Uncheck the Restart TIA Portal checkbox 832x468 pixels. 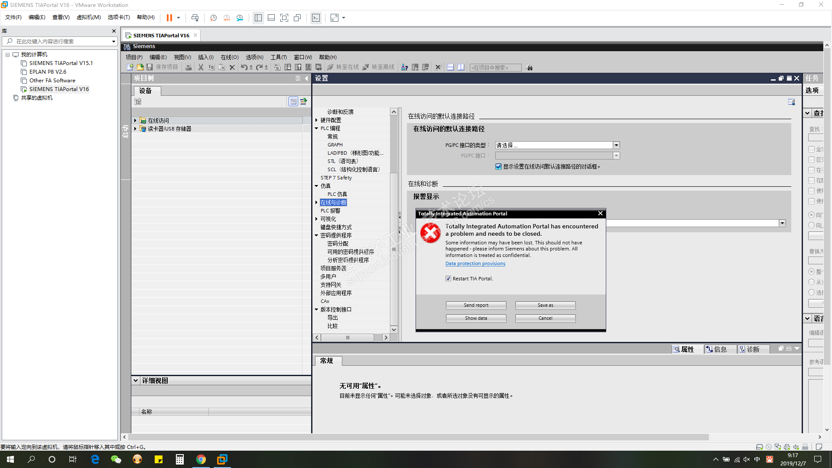[448, 279]
